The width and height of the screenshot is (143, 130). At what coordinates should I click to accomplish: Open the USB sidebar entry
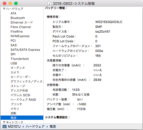[x=14, y=63]
